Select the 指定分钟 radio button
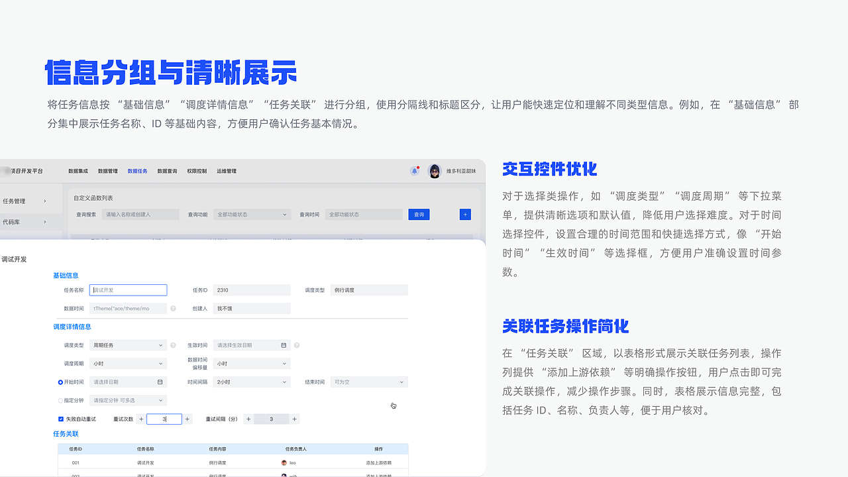 [60, 400]
